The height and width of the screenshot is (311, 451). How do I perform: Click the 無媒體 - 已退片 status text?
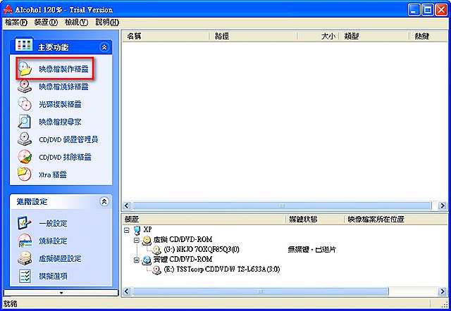(311, 250)
